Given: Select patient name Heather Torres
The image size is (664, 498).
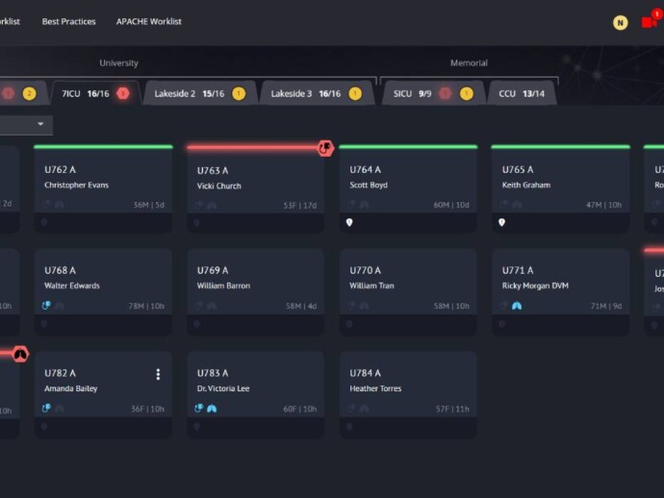Looking at the screenshot, I should point(375,388).
